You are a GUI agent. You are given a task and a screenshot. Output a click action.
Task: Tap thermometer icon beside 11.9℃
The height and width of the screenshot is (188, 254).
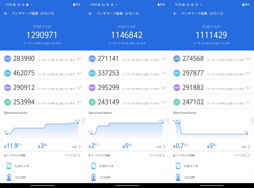[5, 147]
